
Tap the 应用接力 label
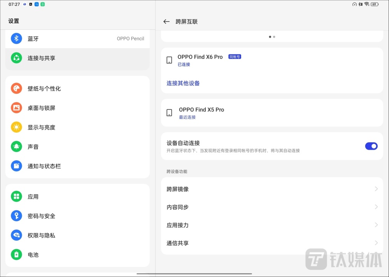(x=178, y=225)
